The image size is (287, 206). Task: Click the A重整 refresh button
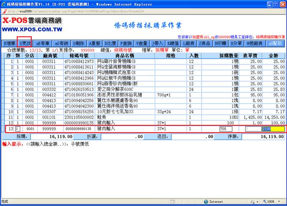pyautogui.click(x=95, y=43)
